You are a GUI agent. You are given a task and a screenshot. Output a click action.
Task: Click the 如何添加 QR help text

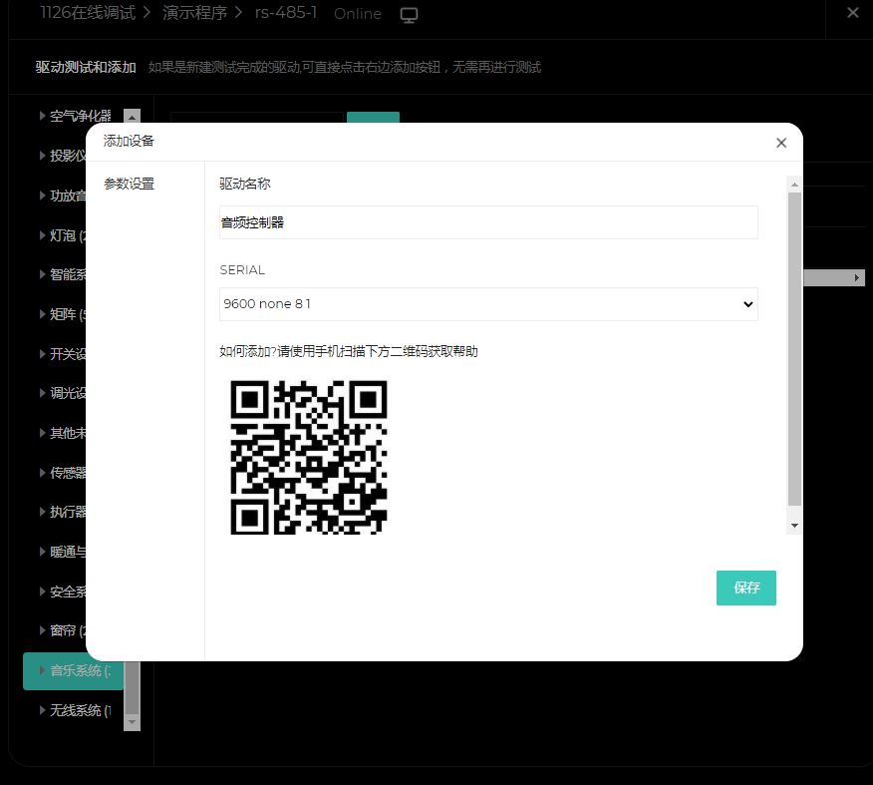(x=349, y=351)
